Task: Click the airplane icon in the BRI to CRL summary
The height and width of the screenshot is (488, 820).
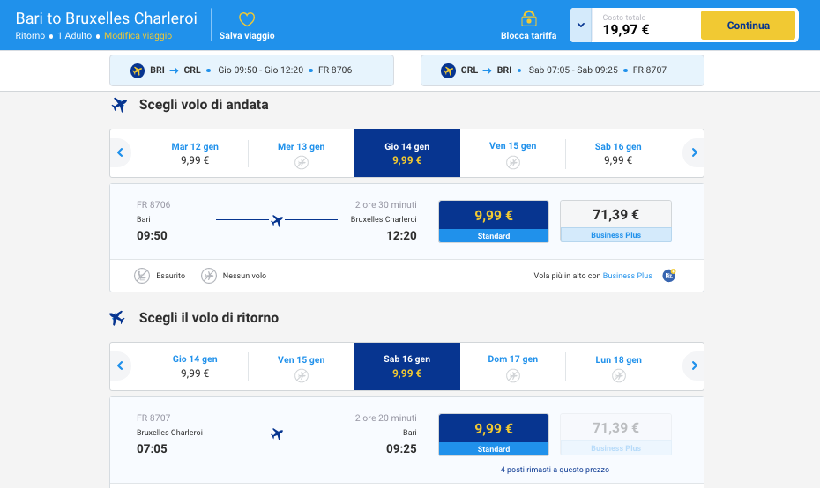Action: pyautogui.click(x=138, y=70)
